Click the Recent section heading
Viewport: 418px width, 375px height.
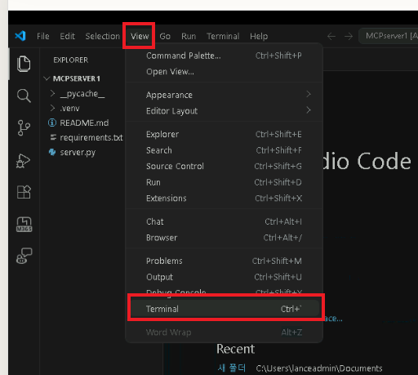pos(236,349)
